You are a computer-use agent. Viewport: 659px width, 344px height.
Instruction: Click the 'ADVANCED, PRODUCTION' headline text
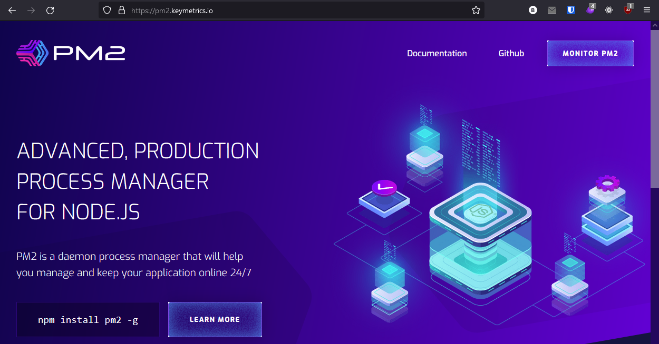coord(138,151)
